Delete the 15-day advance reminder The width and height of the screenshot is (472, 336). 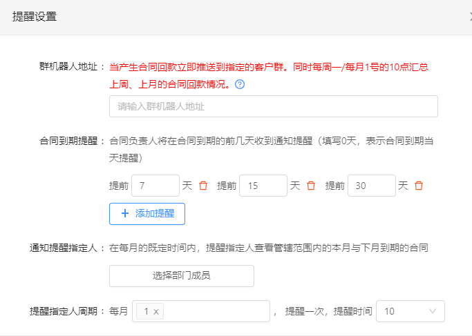(311, 186)
